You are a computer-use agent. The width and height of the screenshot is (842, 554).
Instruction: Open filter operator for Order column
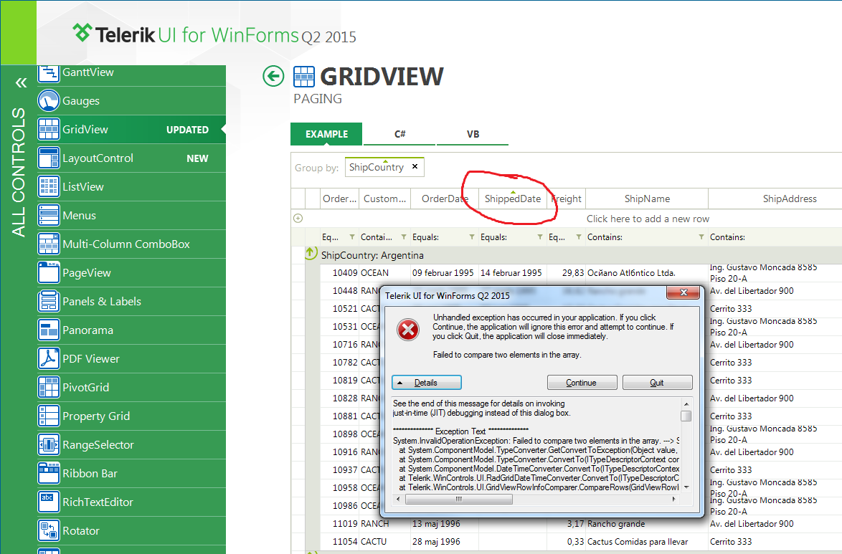(351, 237)
